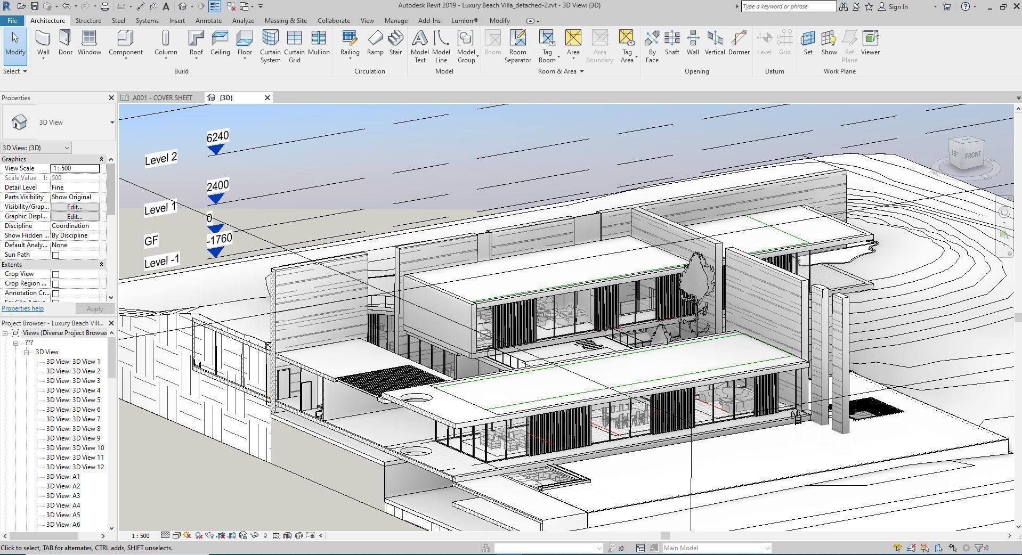This screenshot has height=555, width=1022.
Task: Select the Wall tool
Action: (43, 44)
